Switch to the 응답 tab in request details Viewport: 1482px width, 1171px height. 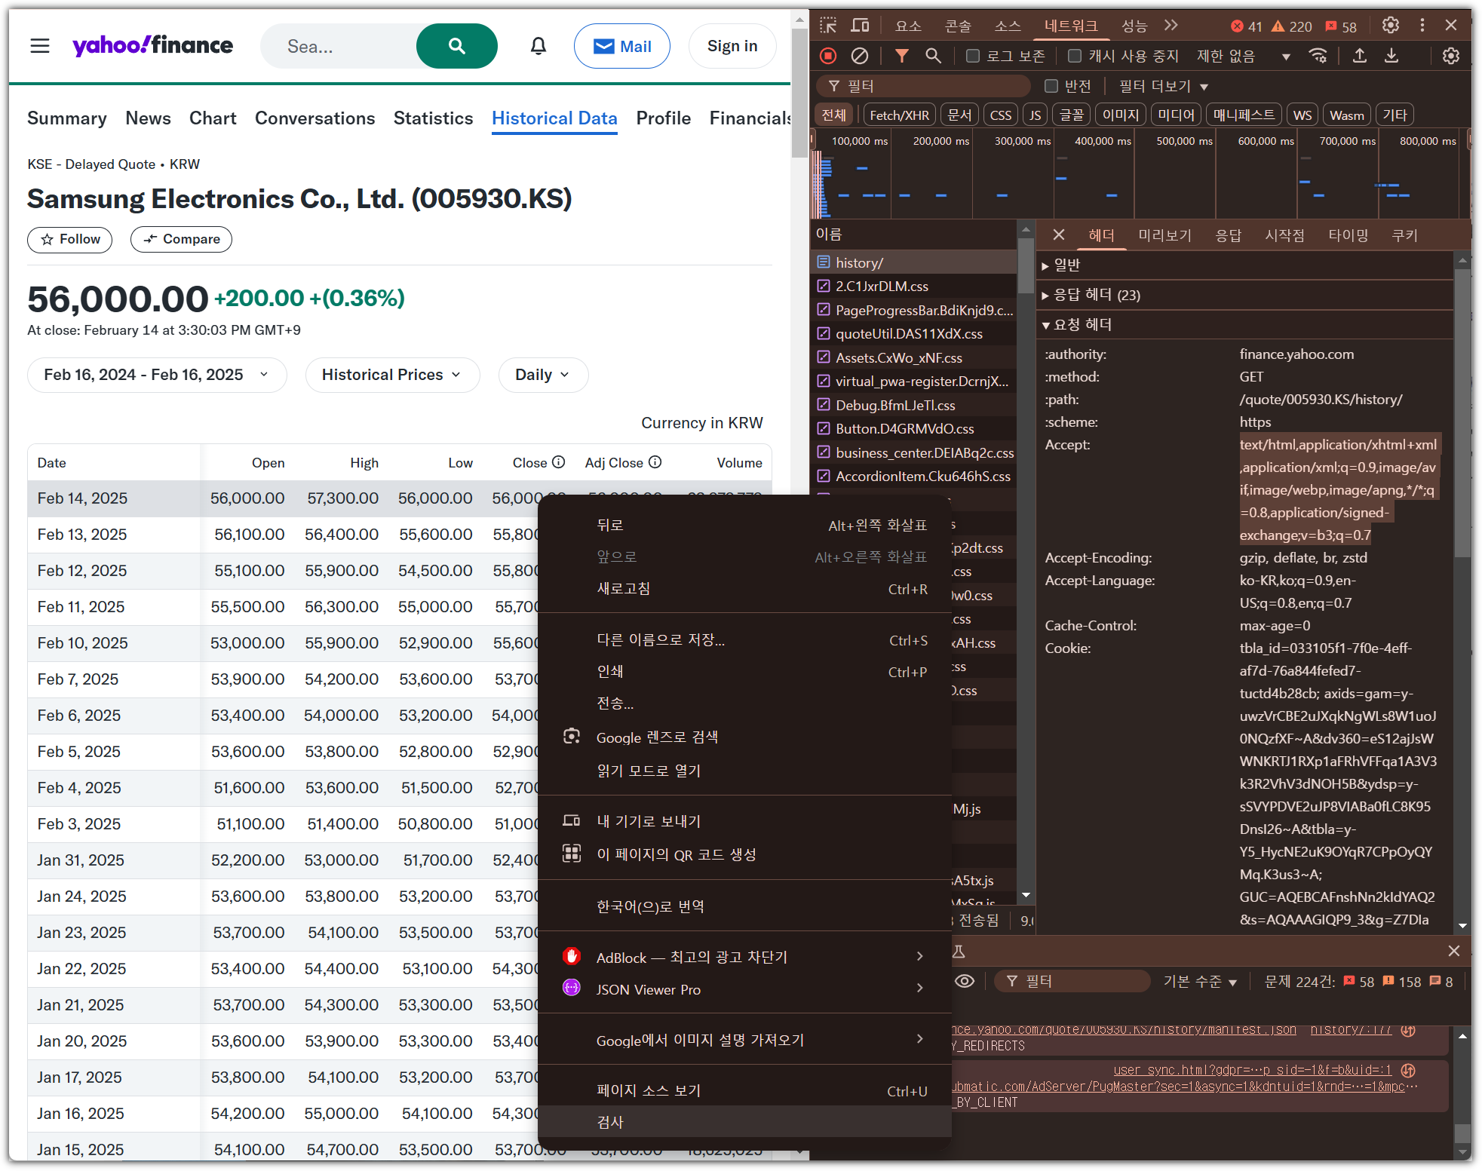1228,235
